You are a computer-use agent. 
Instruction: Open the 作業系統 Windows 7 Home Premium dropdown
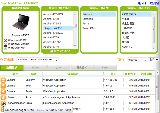click(x=37, y=60)
